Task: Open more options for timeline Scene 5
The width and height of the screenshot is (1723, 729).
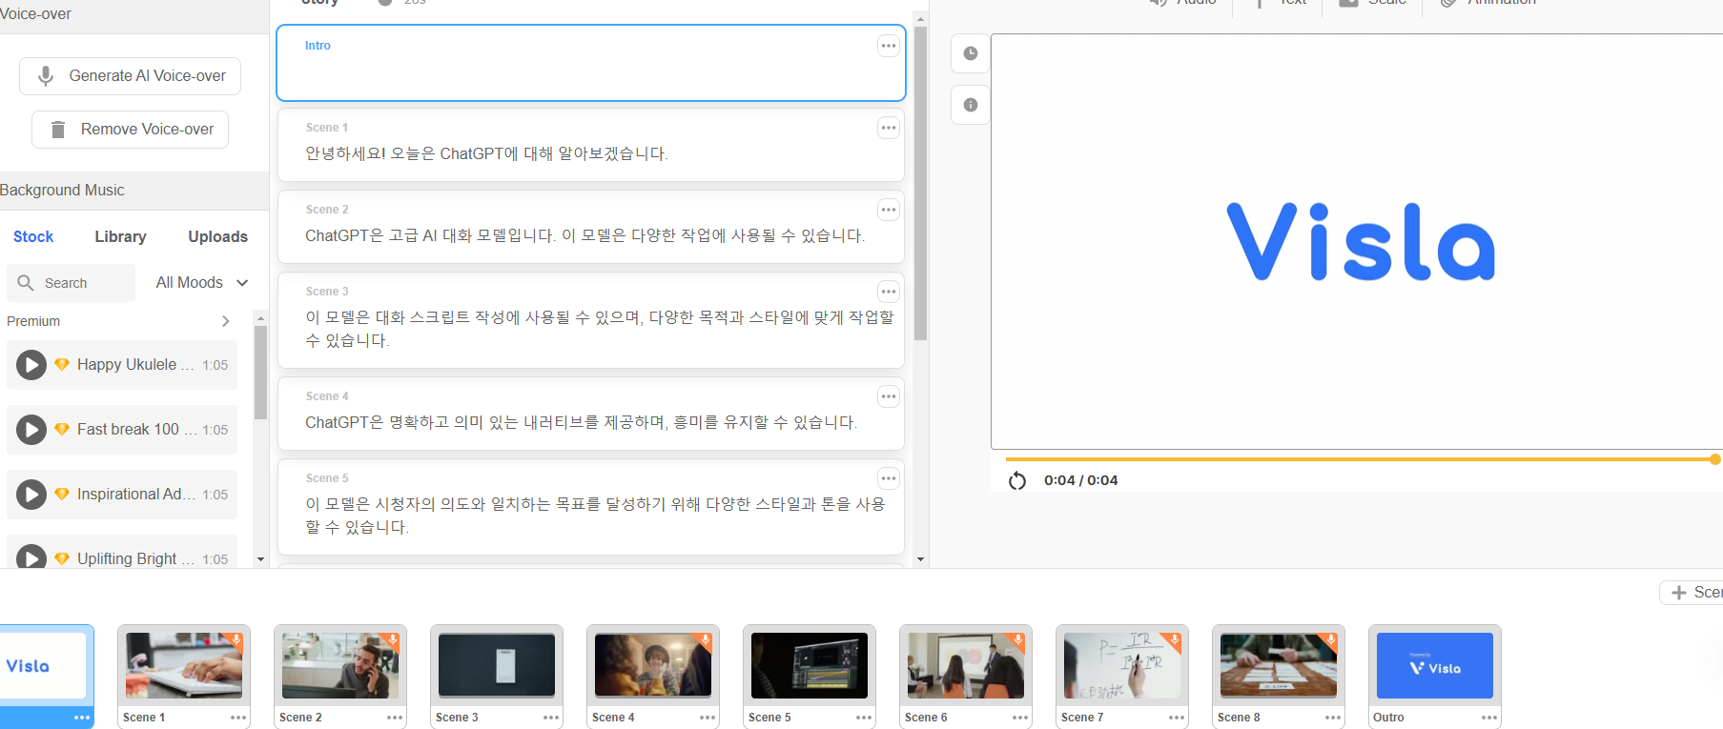Action: coord(864,718)
